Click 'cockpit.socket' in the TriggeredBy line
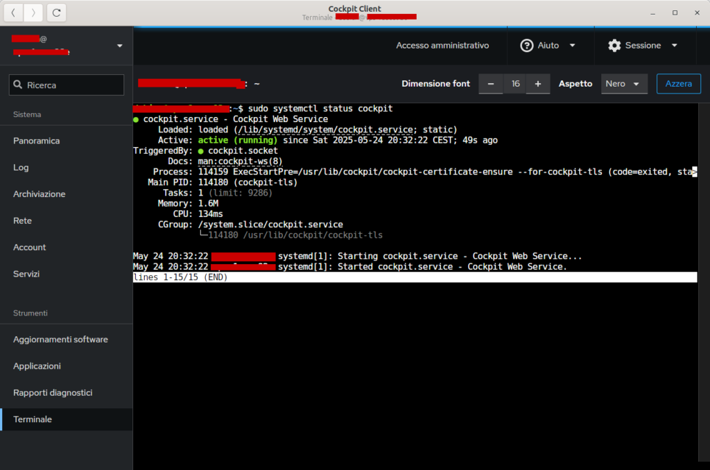Image resolution: width=710 pixels, height=470 pixels. pyautogui.click(x=243, y=151)
